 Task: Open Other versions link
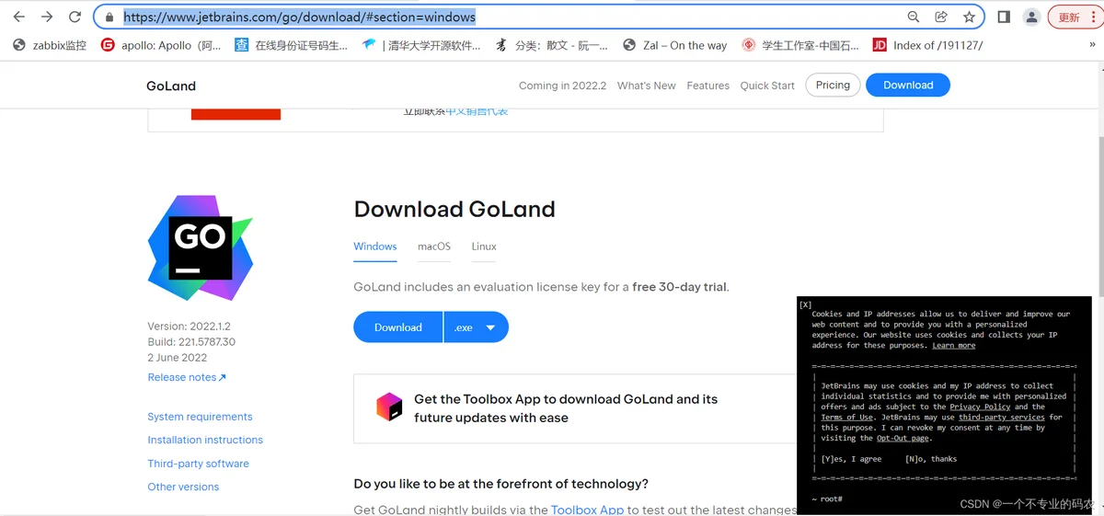183,487
